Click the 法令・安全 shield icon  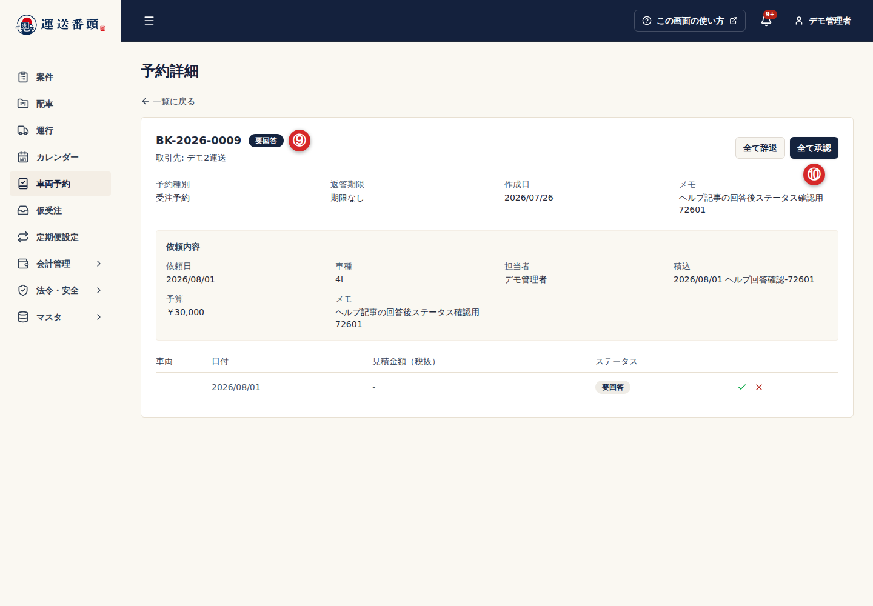[x=23, y=290]
